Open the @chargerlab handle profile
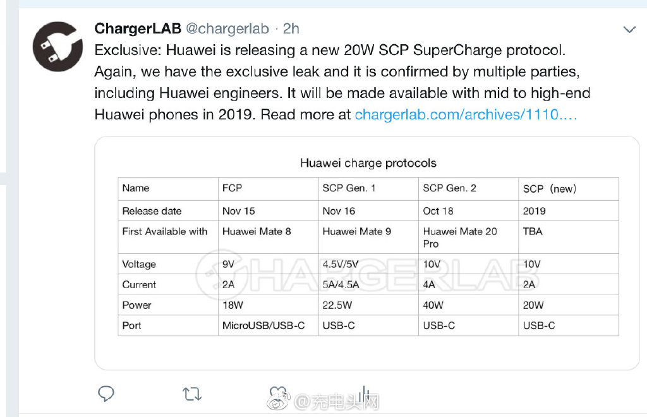The height and width of the screenshot is (417, 647). (227, 28)
